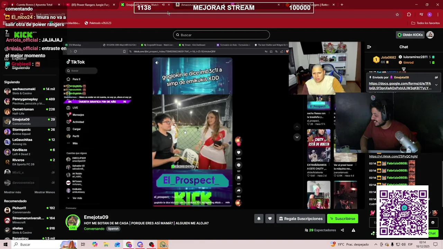
Task: Open recommended channel shelao
Action: 29,230
